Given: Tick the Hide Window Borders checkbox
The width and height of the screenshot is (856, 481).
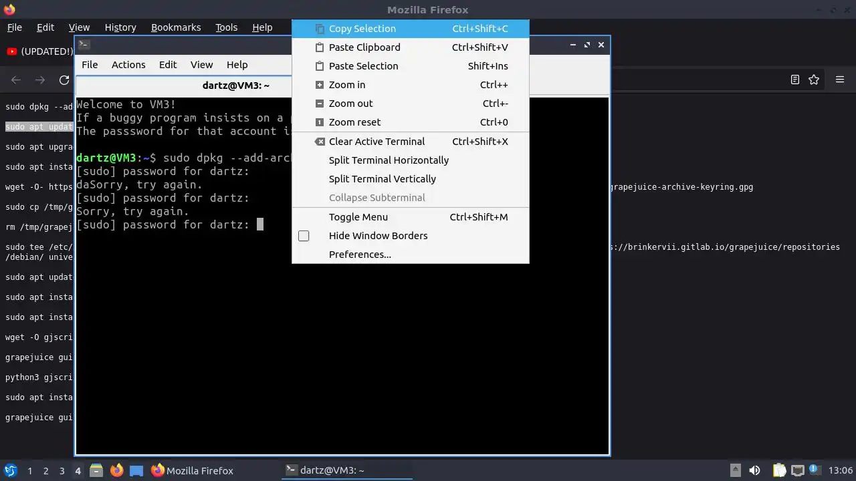Looking at the screenshot, I should 304,236.
